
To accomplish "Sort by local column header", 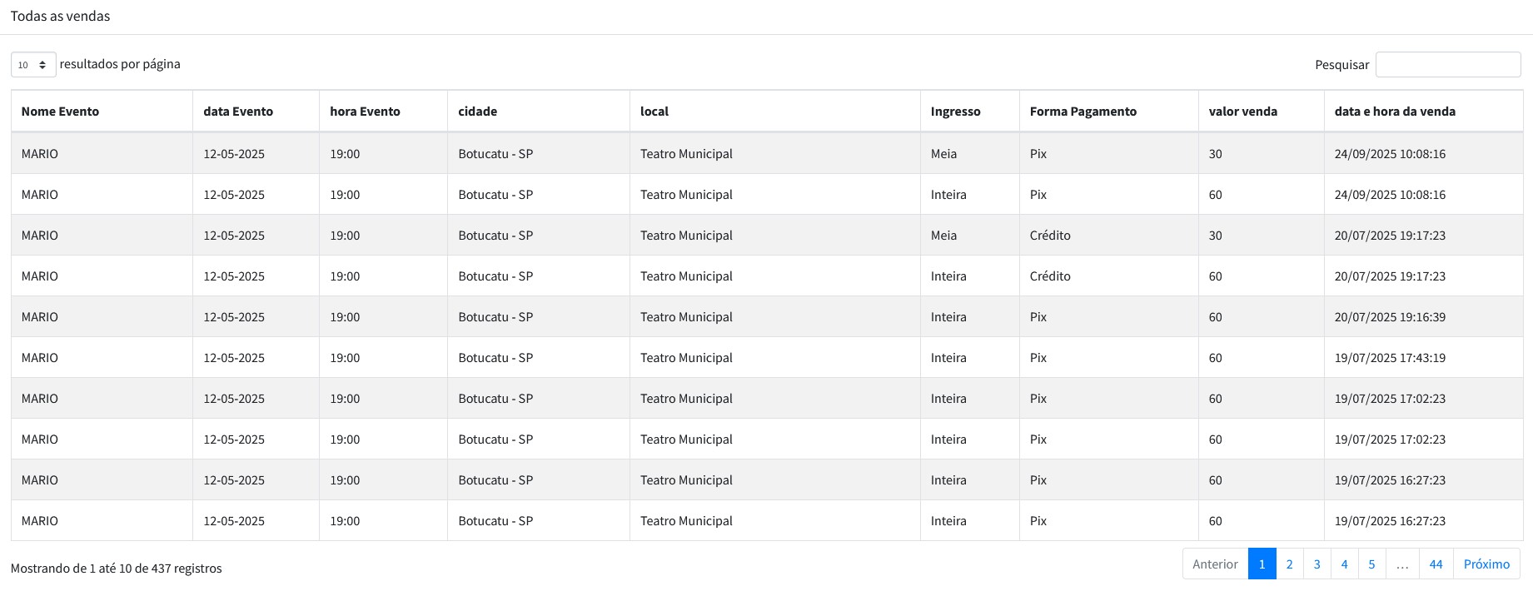I will (x=654, y=112).
